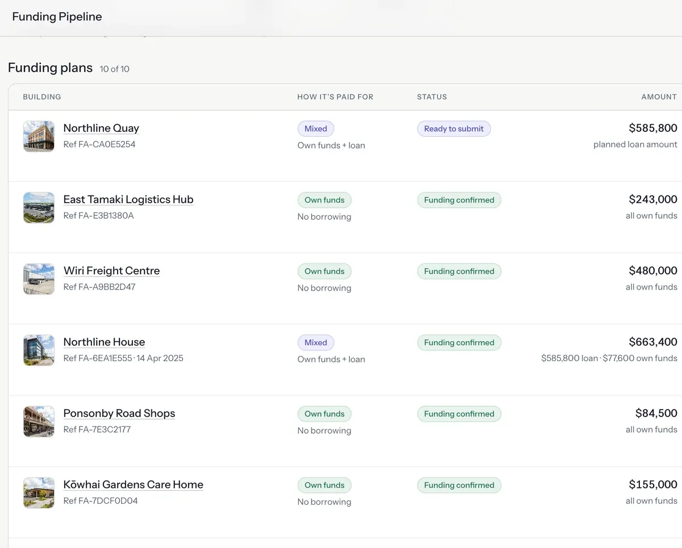Viewport: 682px width, 548px height.
Task: Click the Northline House building thumbnail
Action: (39, 350)
